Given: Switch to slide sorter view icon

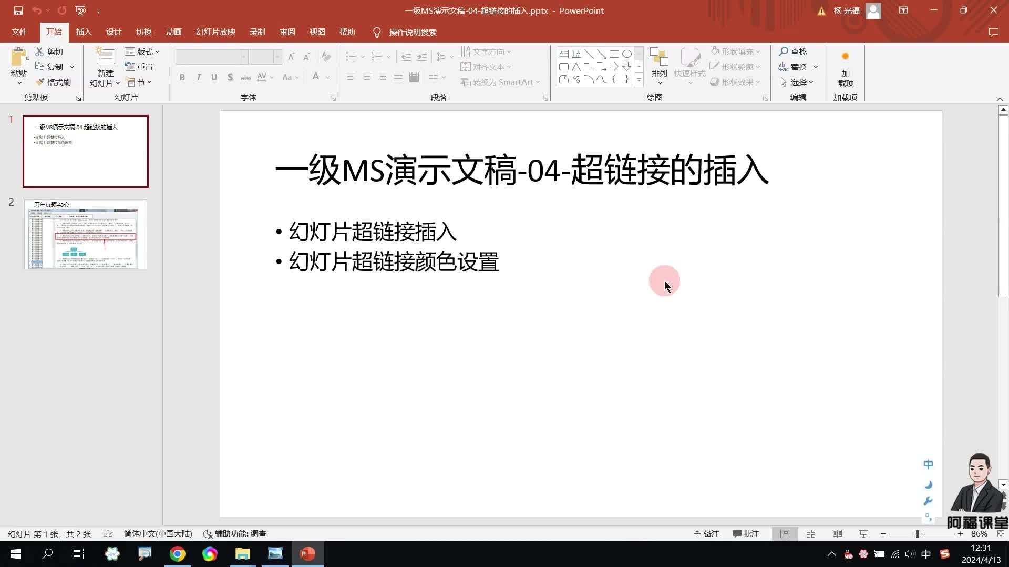Looking at the screenshot, I should tap(811, 533).
